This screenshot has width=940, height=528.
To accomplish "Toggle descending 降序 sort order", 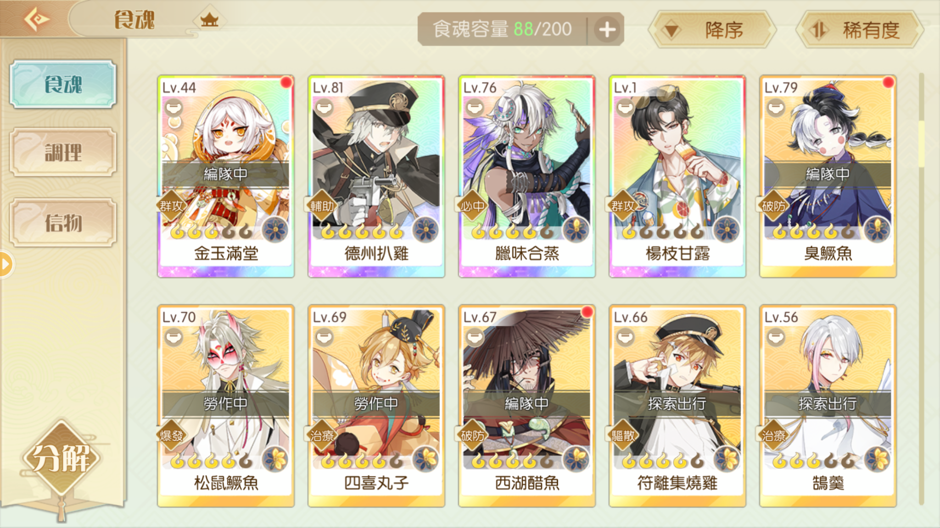I will coord(712,30).
